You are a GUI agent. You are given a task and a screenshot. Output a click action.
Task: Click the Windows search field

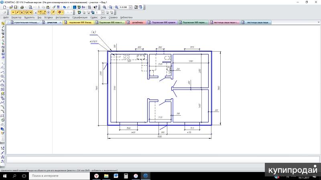tap(59, 176)
